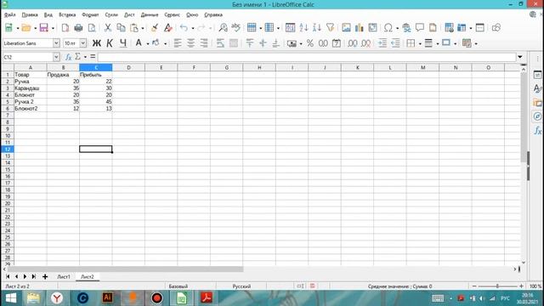Toggle Align Right
The width and height of the screenshot is (544, 306).
(204, 43)
